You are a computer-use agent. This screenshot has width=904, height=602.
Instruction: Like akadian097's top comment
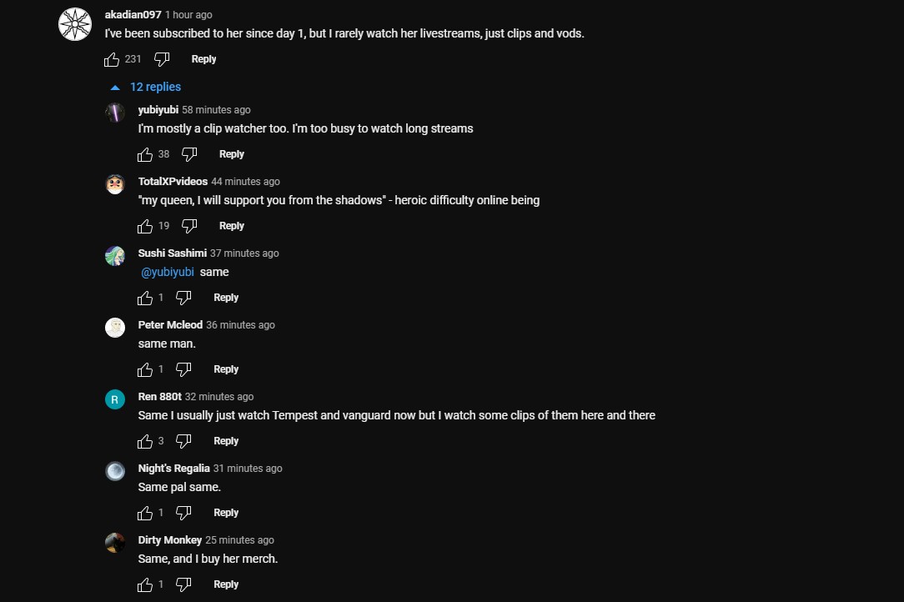(112, 59)
